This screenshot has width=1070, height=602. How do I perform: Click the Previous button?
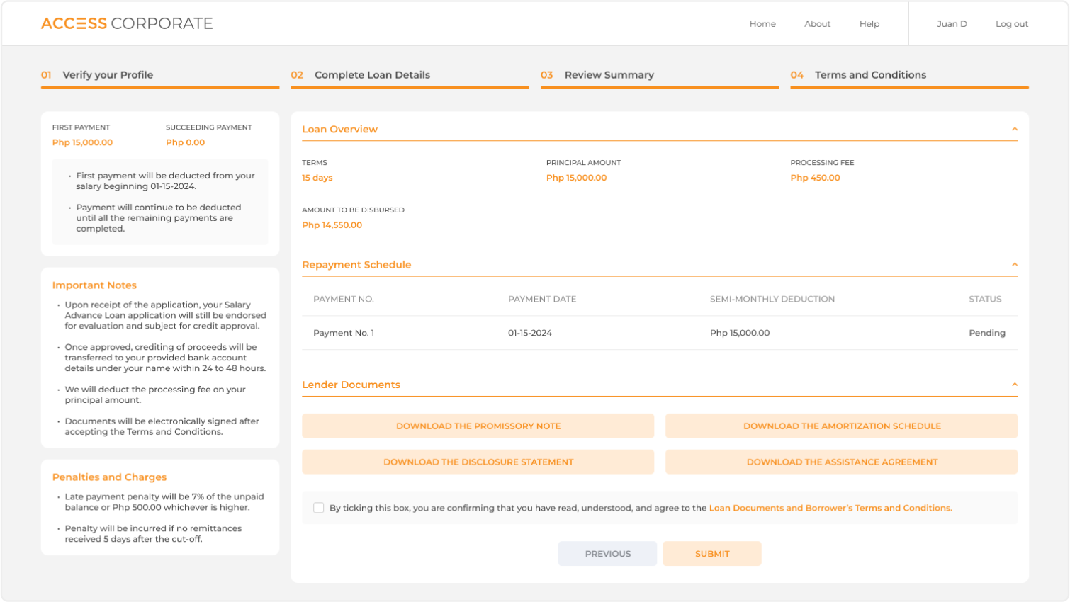tap(607, 554)
